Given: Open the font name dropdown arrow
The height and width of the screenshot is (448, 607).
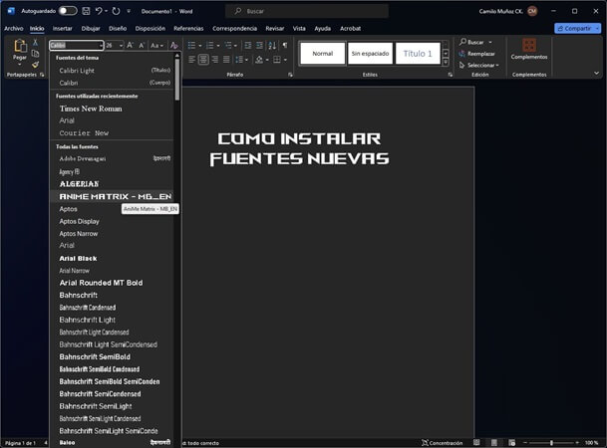Looking at the screenshot, I should pos(101,46).
